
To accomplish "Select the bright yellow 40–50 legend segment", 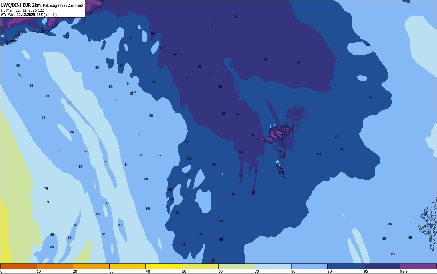I will click(164, 266).
